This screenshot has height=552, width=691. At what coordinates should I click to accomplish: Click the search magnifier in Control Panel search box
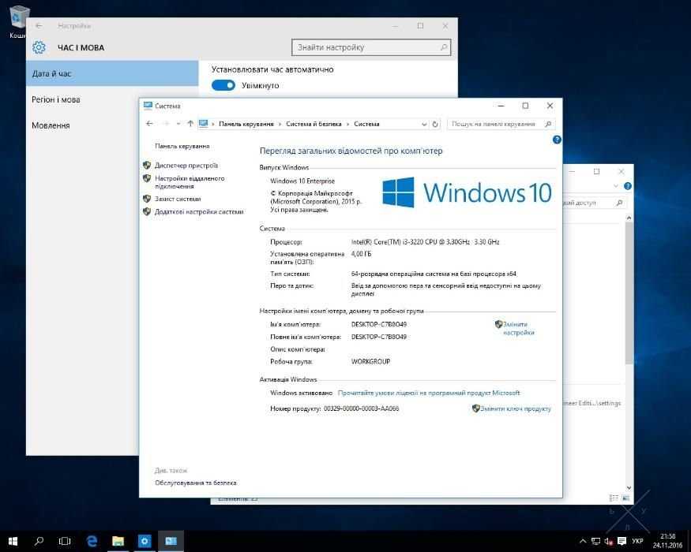tap(549, 124)
